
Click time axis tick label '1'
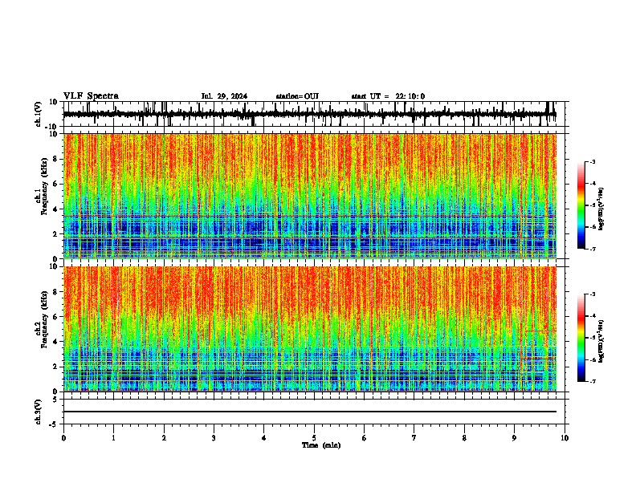(113, 438)
